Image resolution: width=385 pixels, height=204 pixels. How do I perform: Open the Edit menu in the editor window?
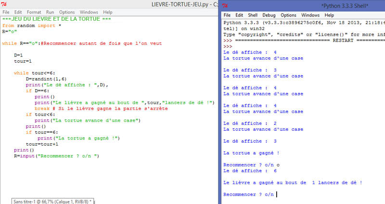click(x=18, y=12)
